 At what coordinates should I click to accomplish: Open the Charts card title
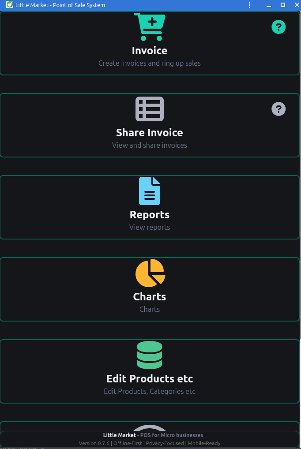(x=149, y=297)
